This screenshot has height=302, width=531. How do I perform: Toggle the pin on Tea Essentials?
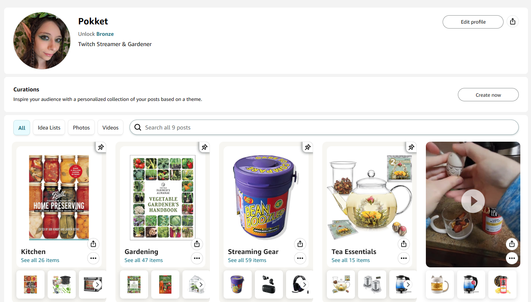(411, 147)
